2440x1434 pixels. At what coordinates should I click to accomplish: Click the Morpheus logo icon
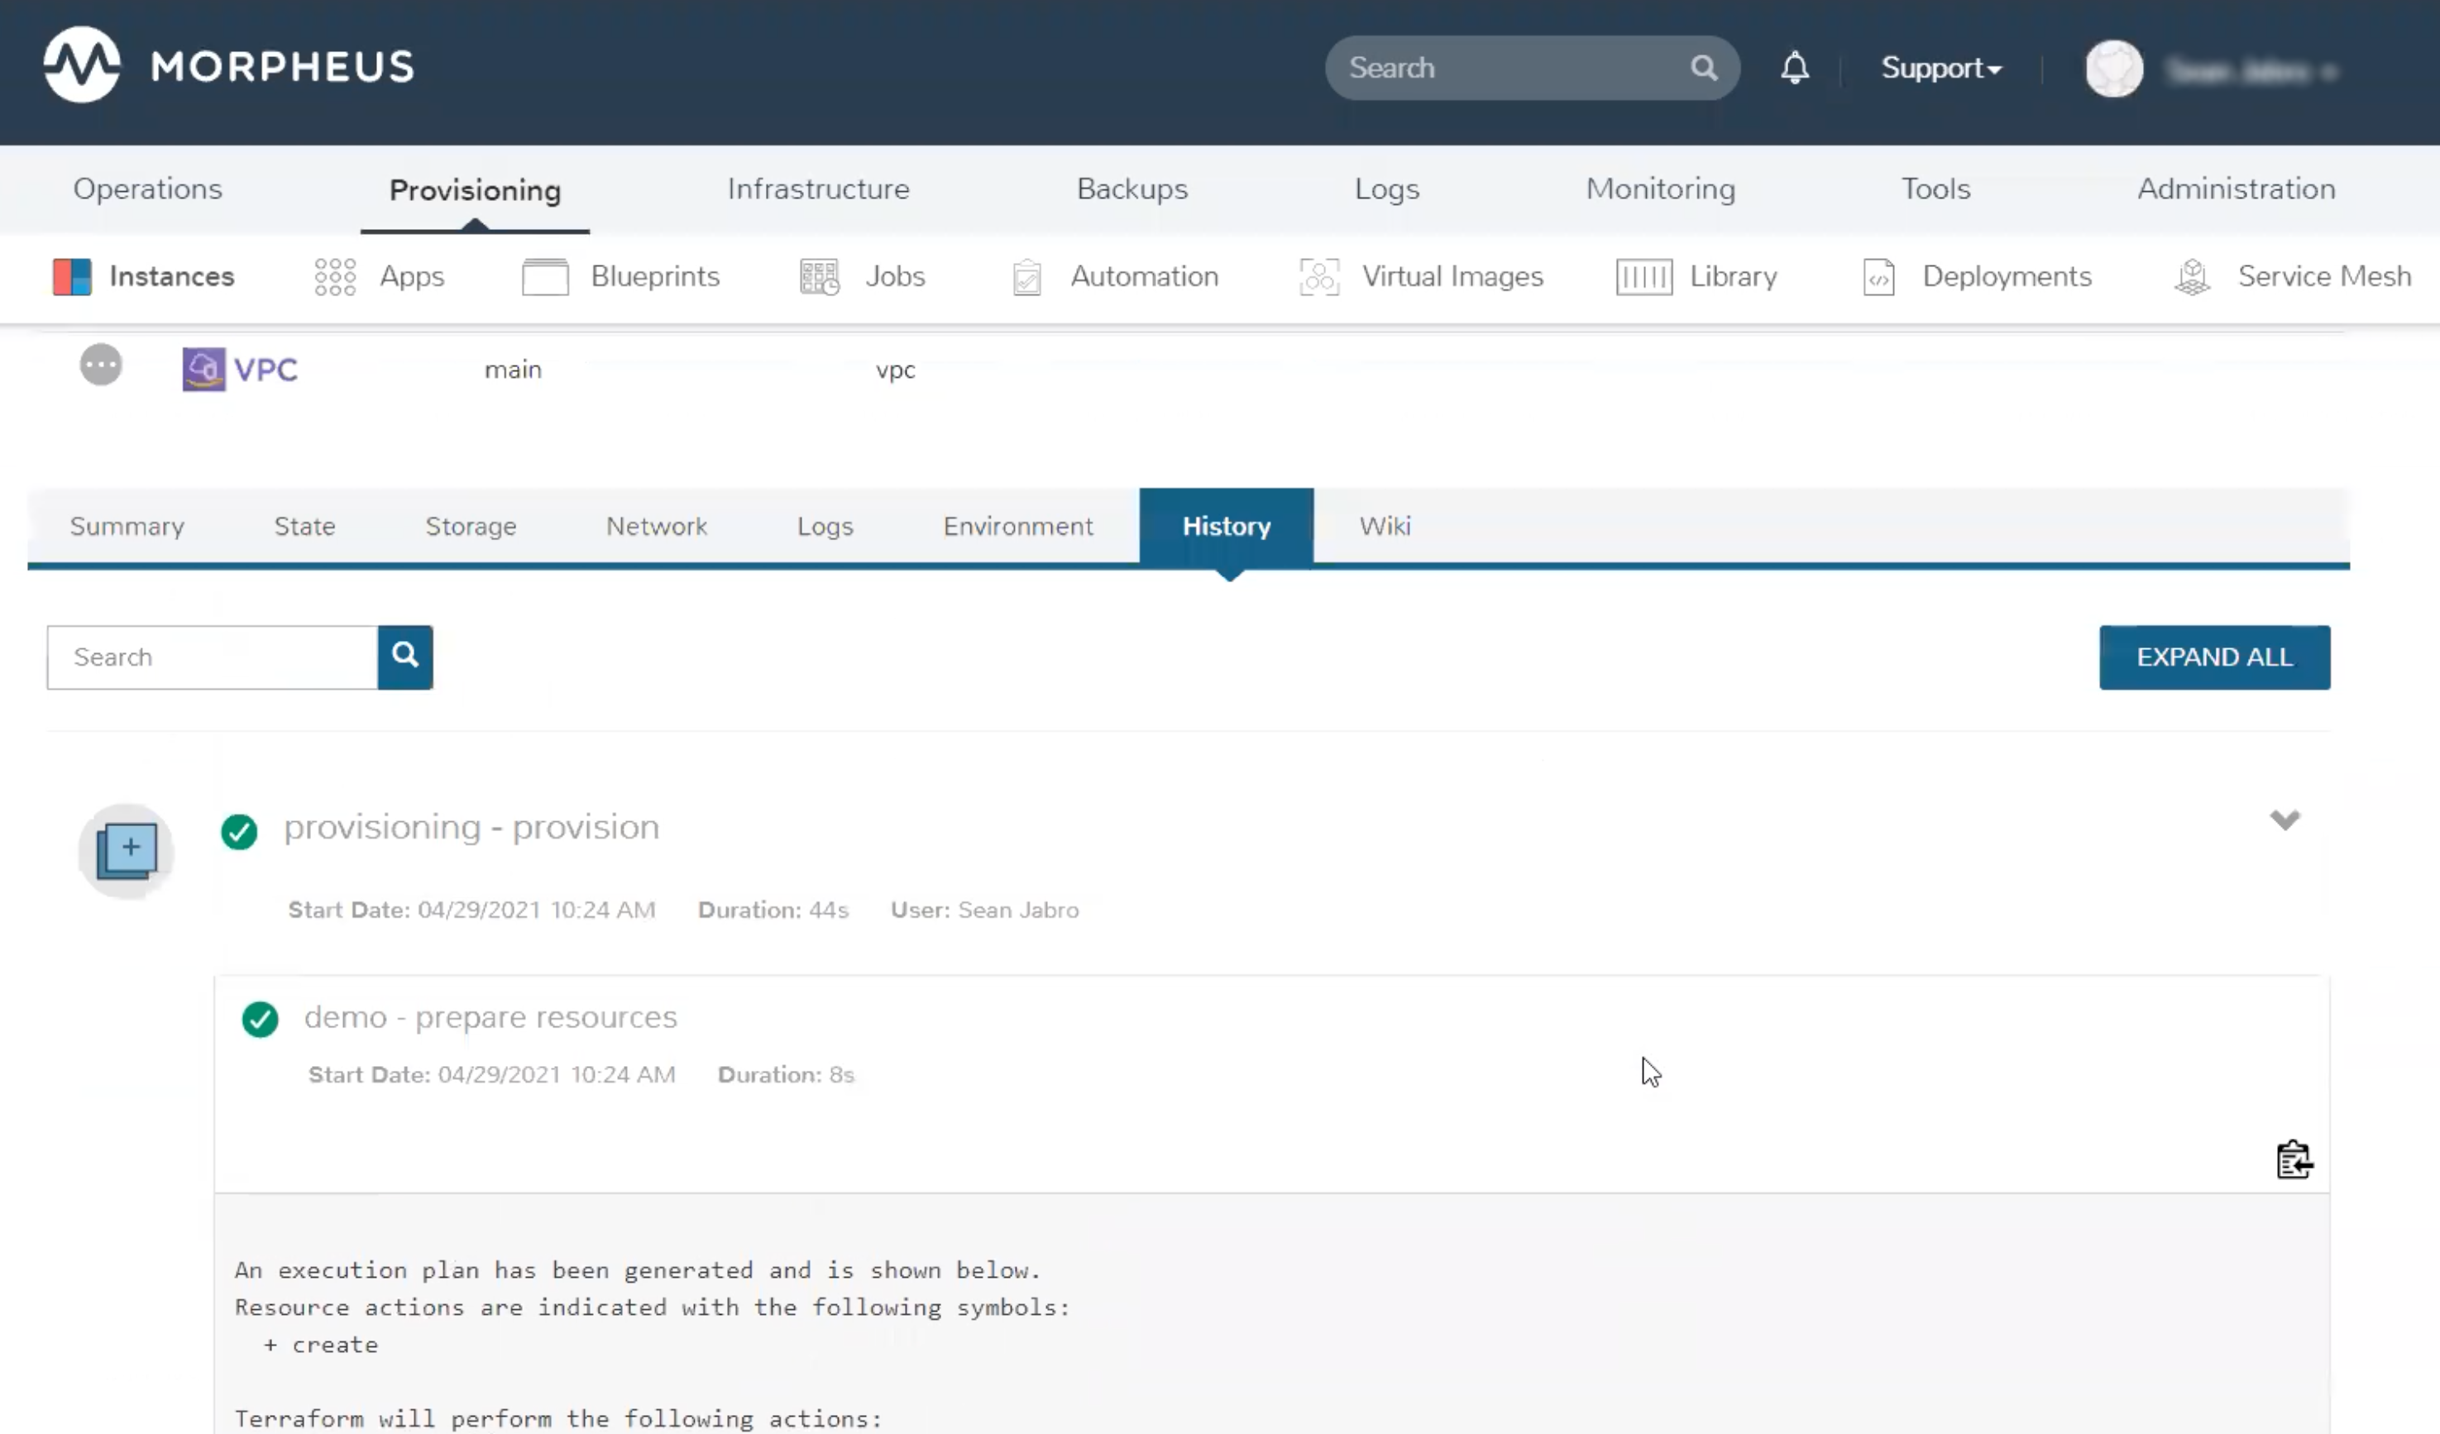click(x=81, y=65)
